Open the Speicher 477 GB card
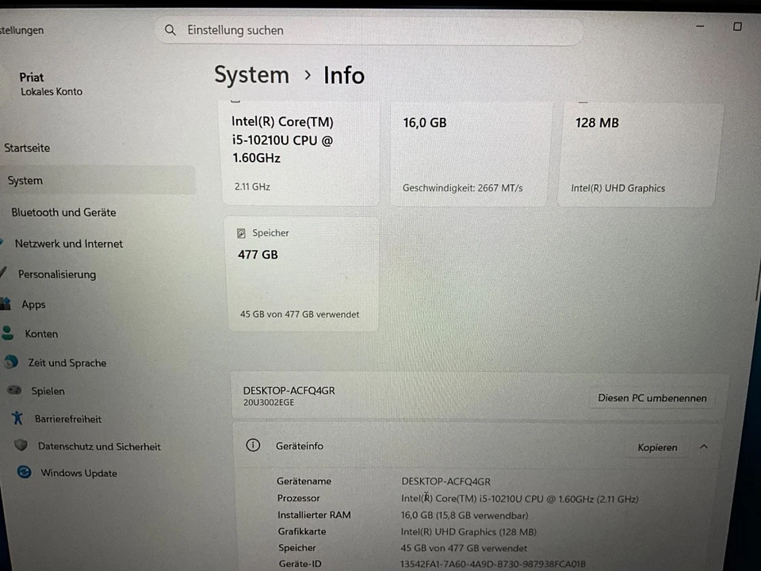This screenshot has width=761, height=571. [302, 274]
